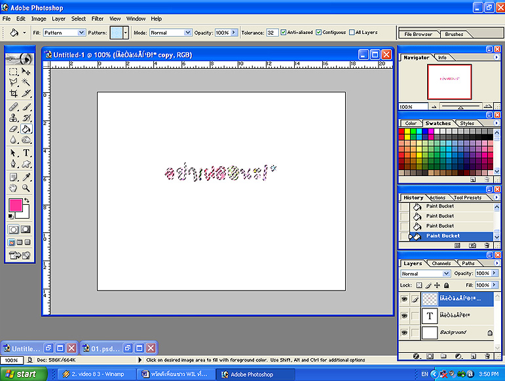
Task: Click the pink foreground color swatch
Action: tap(14, 205)
